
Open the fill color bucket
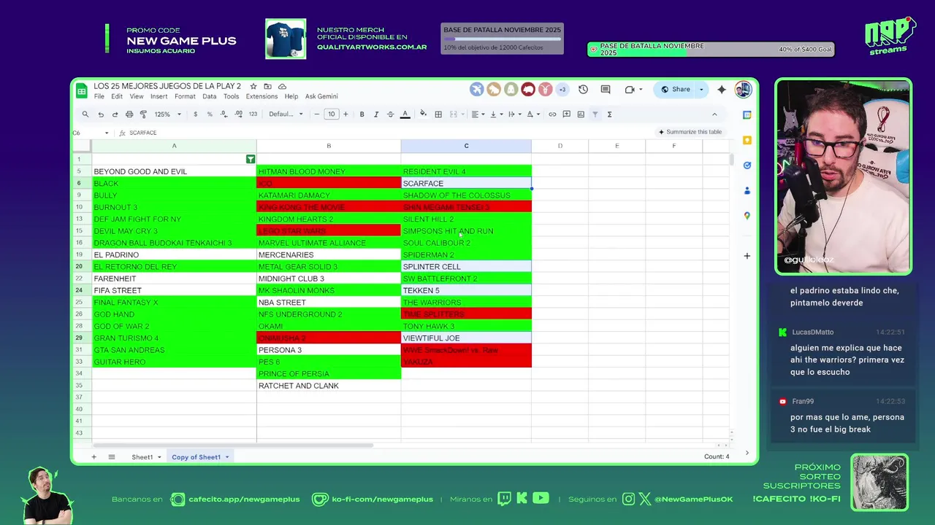(423, 114)
